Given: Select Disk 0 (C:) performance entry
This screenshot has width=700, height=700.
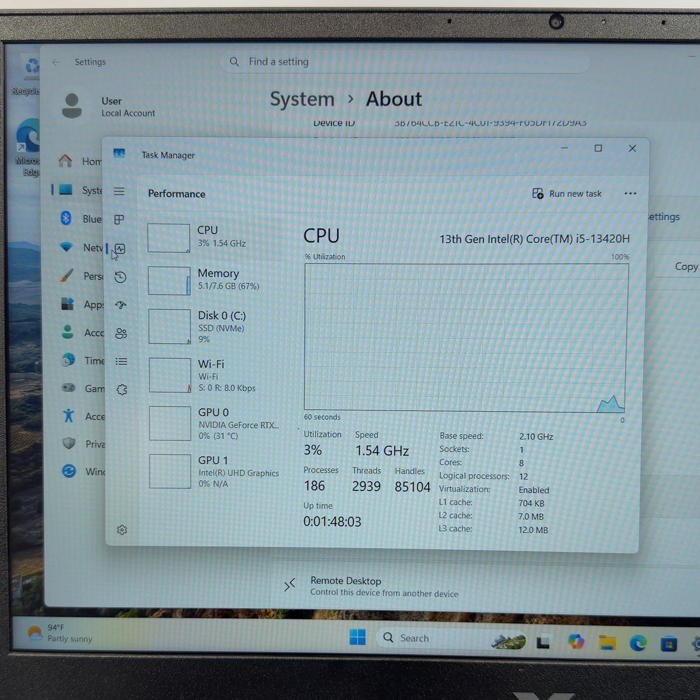Looking at the screenshot, I should (x=213, y=327).
